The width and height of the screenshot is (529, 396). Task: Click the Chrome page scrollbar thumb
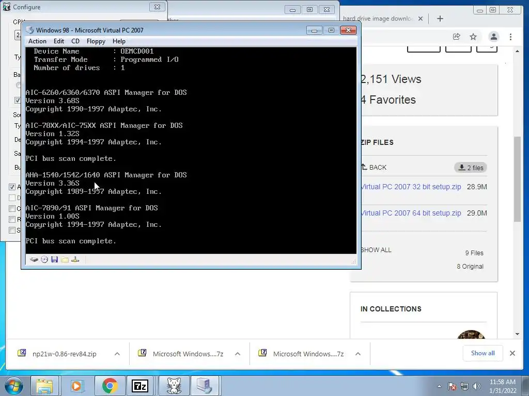517,179
